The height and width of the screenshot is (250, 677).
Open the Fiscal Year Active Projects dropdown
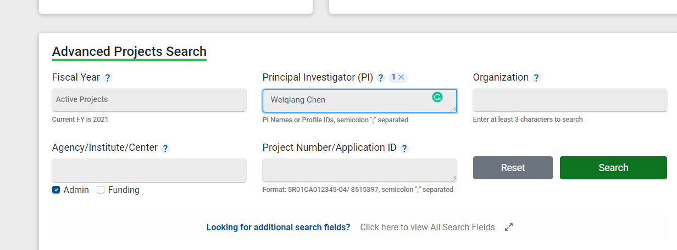[149, 100]
